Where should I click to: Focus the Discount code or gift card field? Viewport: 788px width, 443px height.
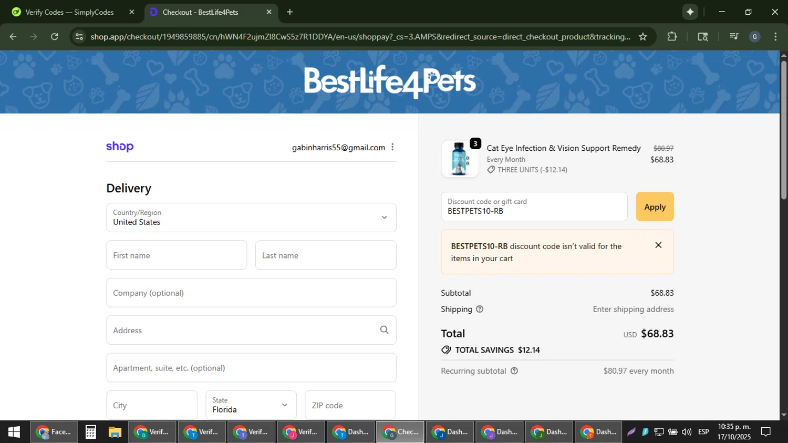click(x=534, y=207)
